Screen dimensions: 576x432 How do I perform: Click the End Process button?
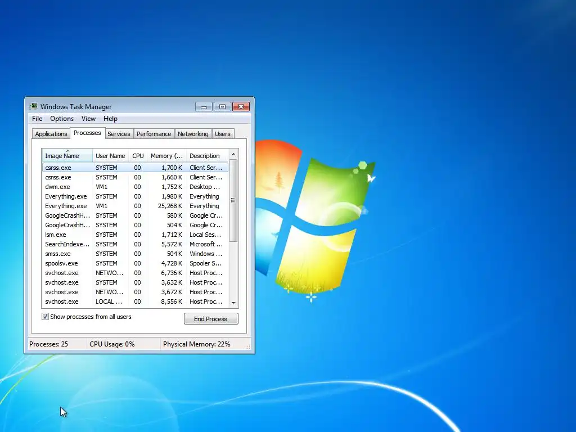coord(211,319)
